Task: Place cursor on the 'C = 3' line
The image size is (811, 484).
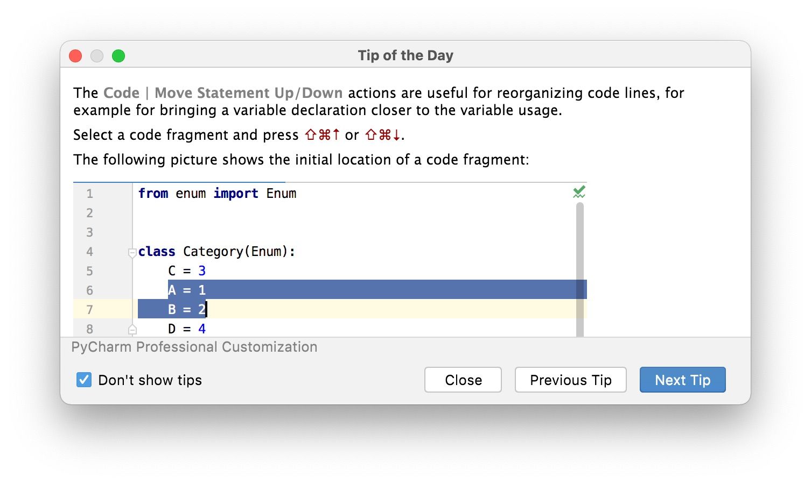Action: pos(187,271)
